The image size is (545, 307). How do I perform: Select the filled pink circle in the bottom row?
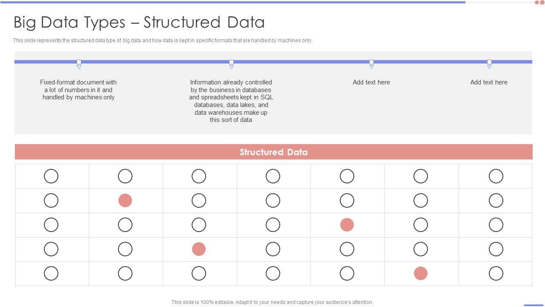point(421,273)
